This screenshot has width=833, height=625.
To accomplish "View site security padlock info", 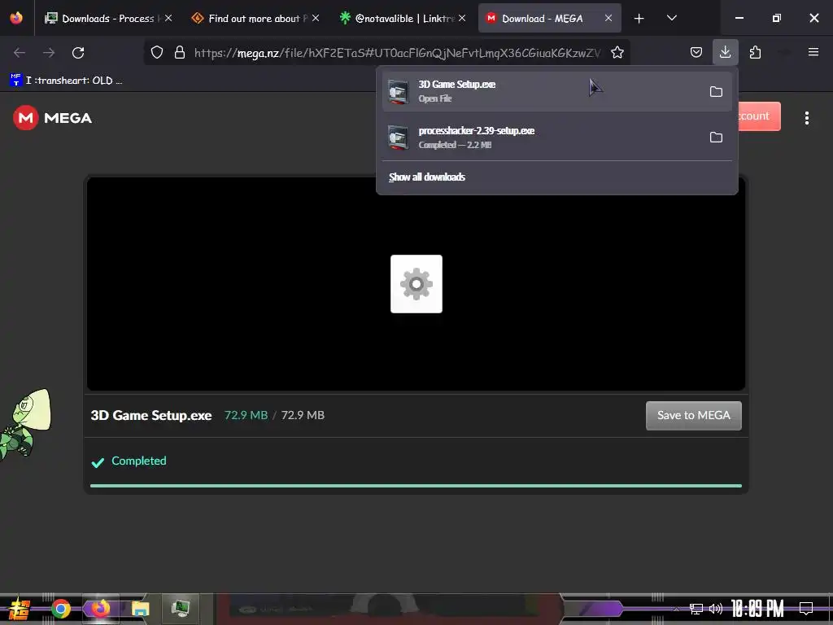I will pyautogui.click(x=180, y=53).
